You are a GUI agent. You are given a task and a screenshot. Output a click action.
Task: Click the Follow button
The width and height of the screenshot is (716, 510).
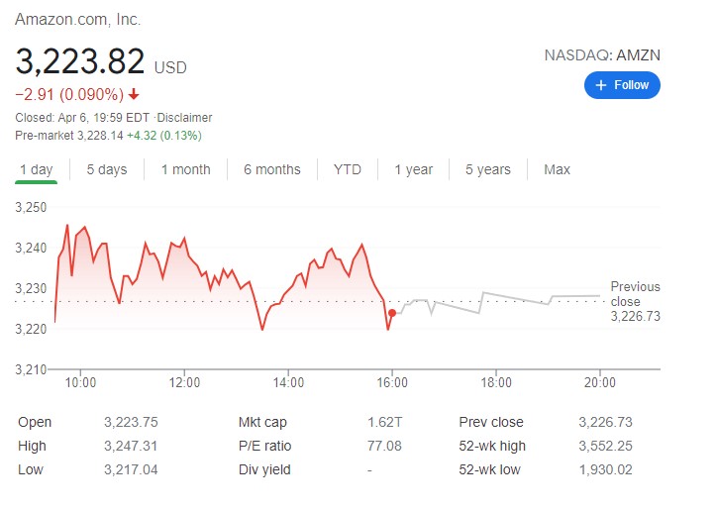(x=622, y=85)
